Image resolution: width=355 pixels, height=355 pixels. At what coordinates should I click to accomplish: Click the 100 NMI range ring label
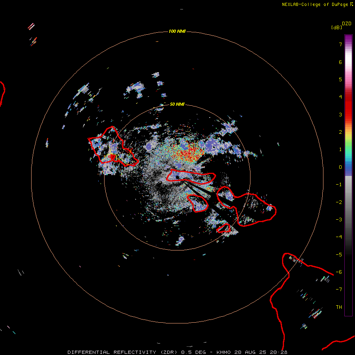coord(177,31)
